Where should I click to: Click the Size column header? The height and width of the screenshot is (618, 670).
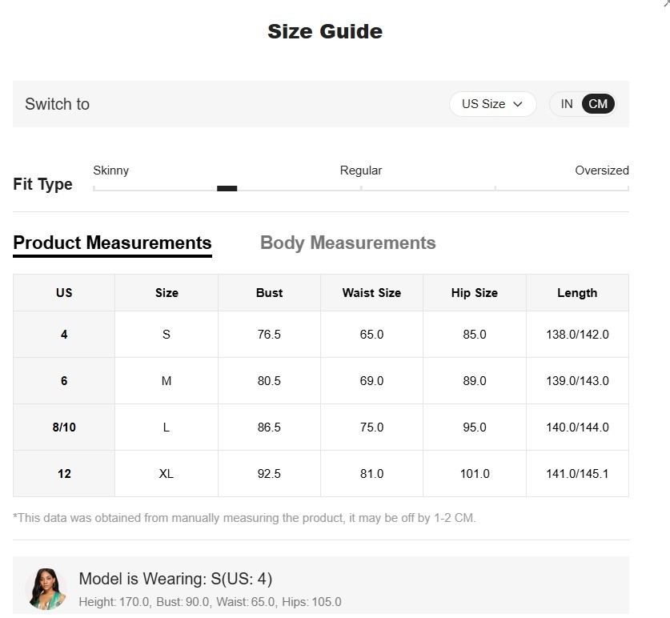(x=166, y=293)
